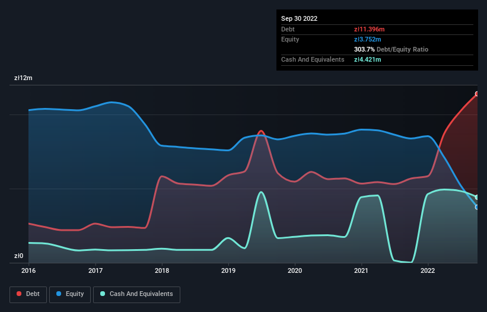Click the zł3.752m equity value
This screenshot has width=487, height=312.
click(x=367, y=39)
